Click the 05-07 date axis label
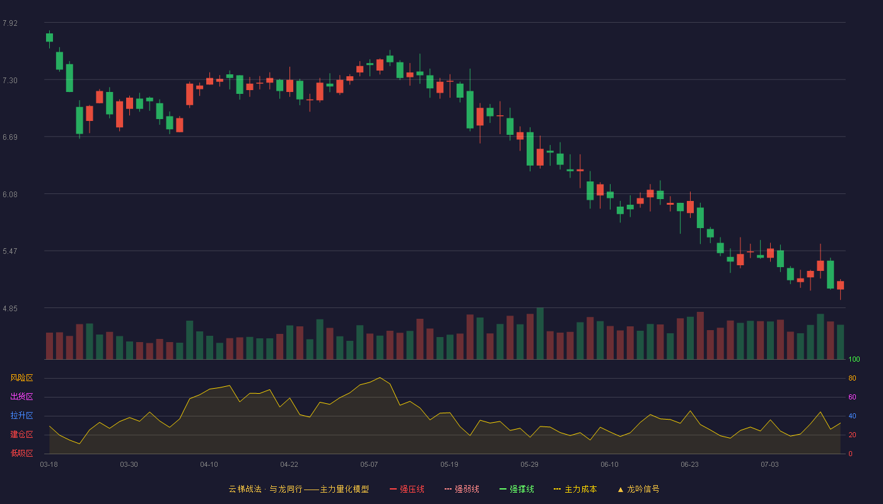883x504 pixels. point(369,464)
